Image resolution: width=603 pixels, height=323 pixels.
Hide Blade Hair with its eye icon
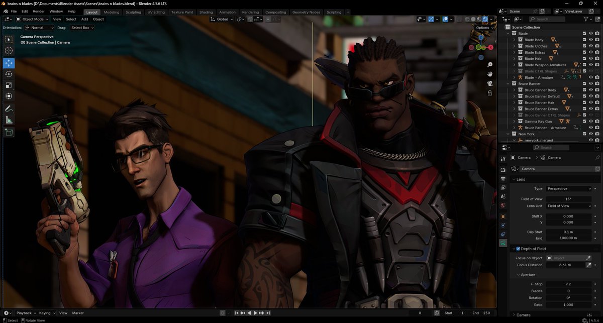tap(591, 59)
